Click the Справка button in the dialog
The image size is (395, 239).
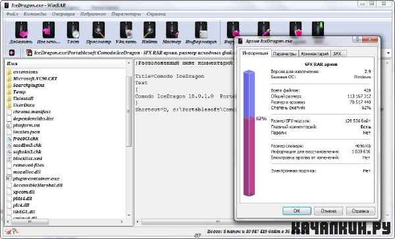(361, 211)
